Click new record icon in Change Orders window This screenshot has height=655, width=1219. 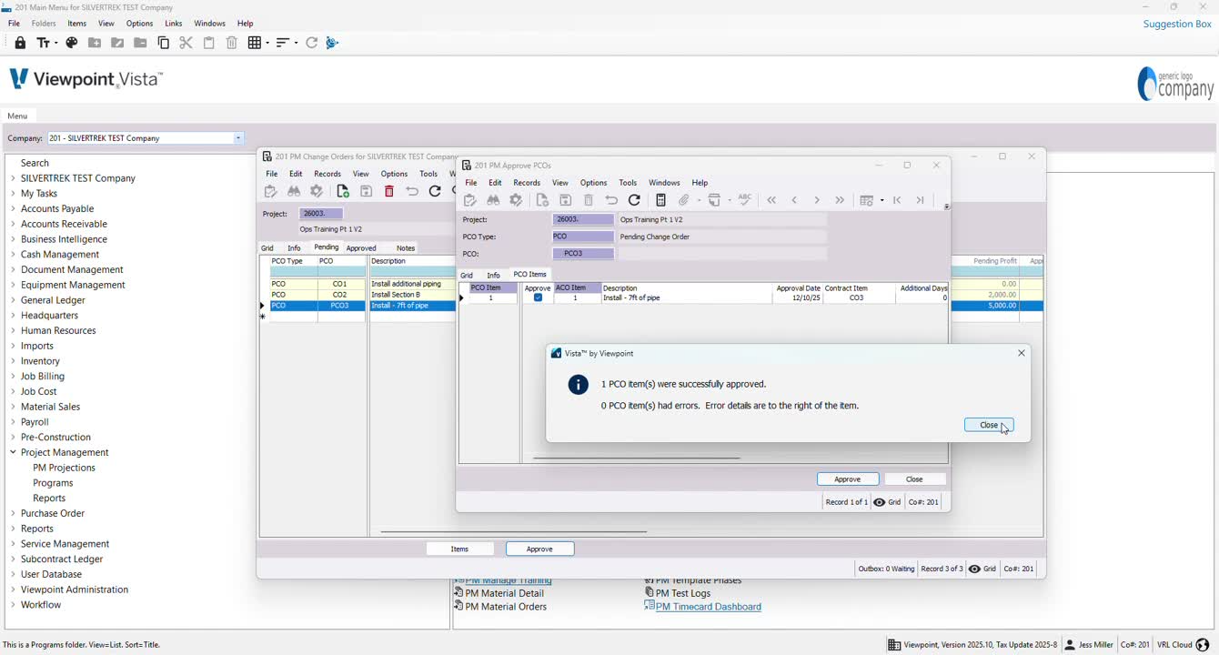point(343,191)
